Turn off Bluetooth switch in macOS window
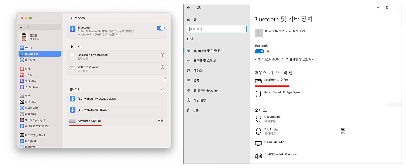The width and height of the screenshot is (406, 168). coord(161,28)
